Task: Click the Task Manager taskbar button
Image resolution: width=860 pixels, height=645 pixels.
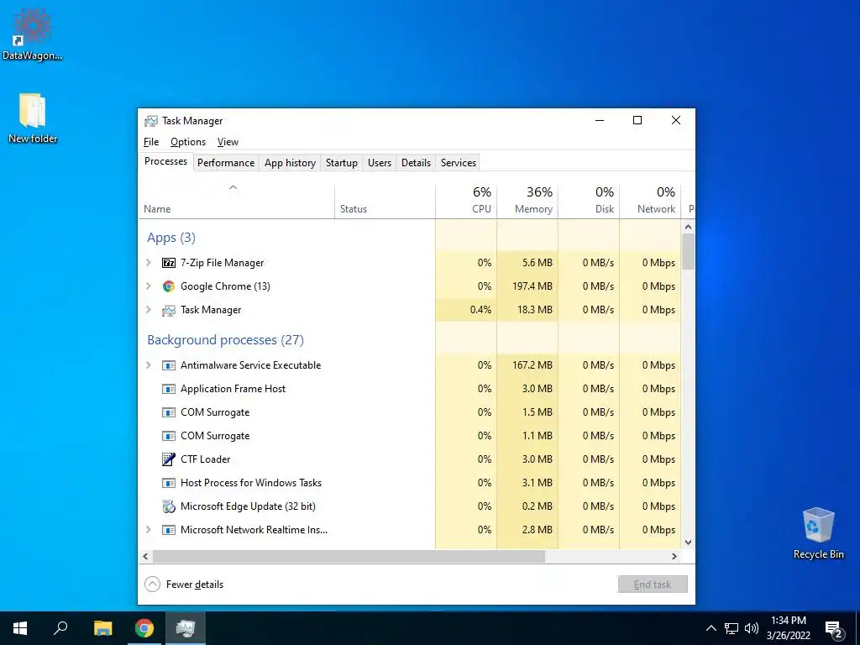Action: (186, 628)
